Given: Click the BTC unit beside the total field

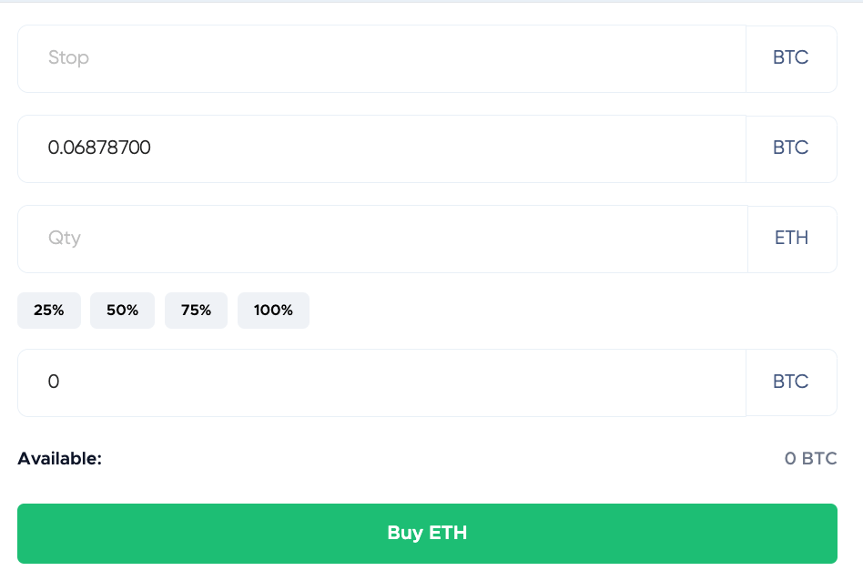Looking at the screenshot, I should click(x=790, y=382).
